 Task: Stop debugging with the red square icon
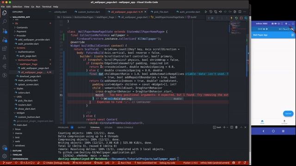(241, 18)
